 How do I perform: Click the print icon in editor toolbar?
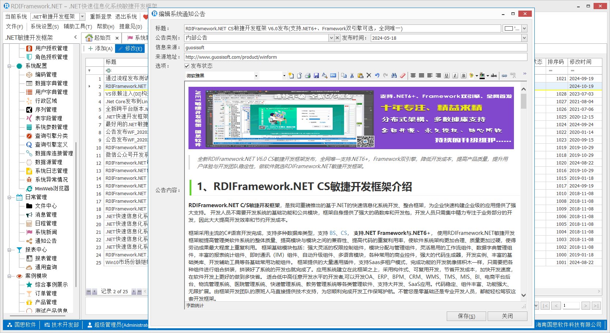(x=308, y=75)
